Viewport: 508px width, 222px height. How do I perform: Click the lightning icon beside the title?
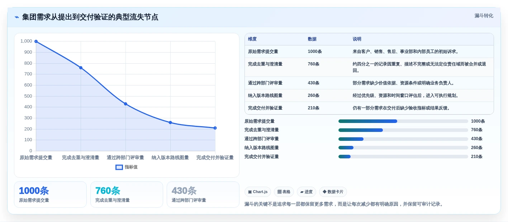click(x=17, y=17)
